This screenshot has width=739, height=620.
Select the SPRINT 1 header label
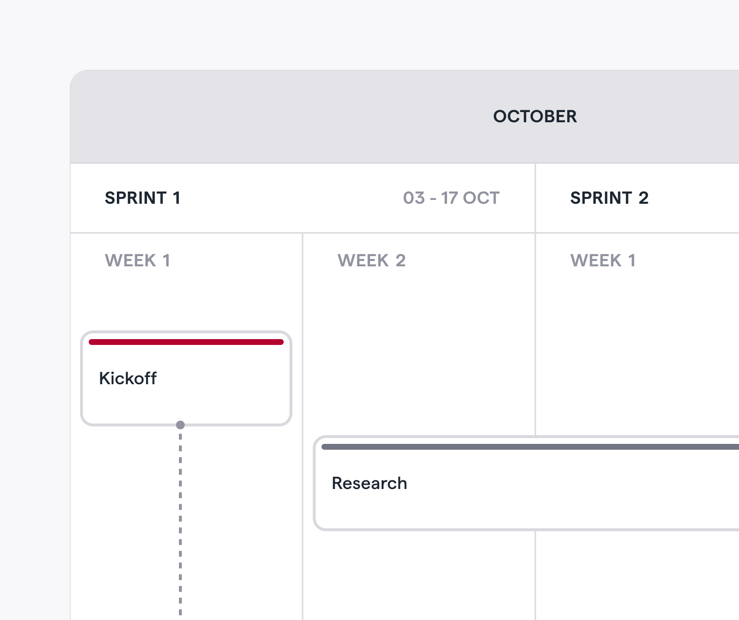coord(143,198)
